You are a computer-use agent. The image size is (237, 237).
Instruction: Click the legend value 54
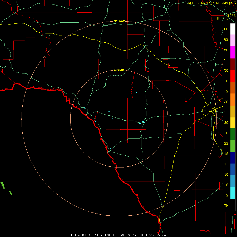point(226,60)
